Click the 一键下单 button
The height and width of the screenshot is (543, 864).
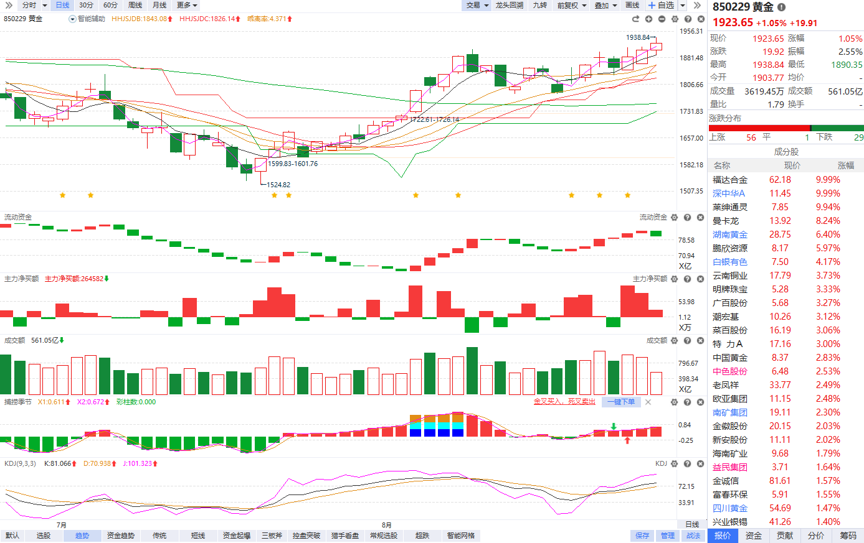pyautogui.click(x=621, y=402)
